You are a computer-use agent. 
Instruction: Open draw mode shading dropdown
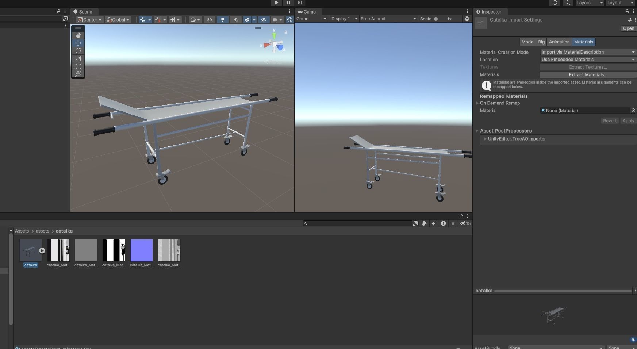(x=195, y=20)
